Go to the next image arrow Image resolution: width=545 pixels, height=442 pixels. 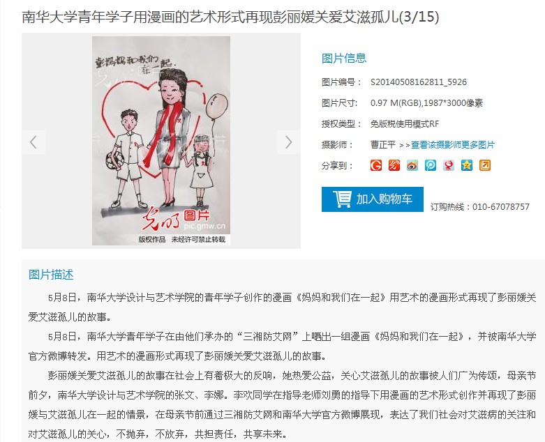point(288,142)
